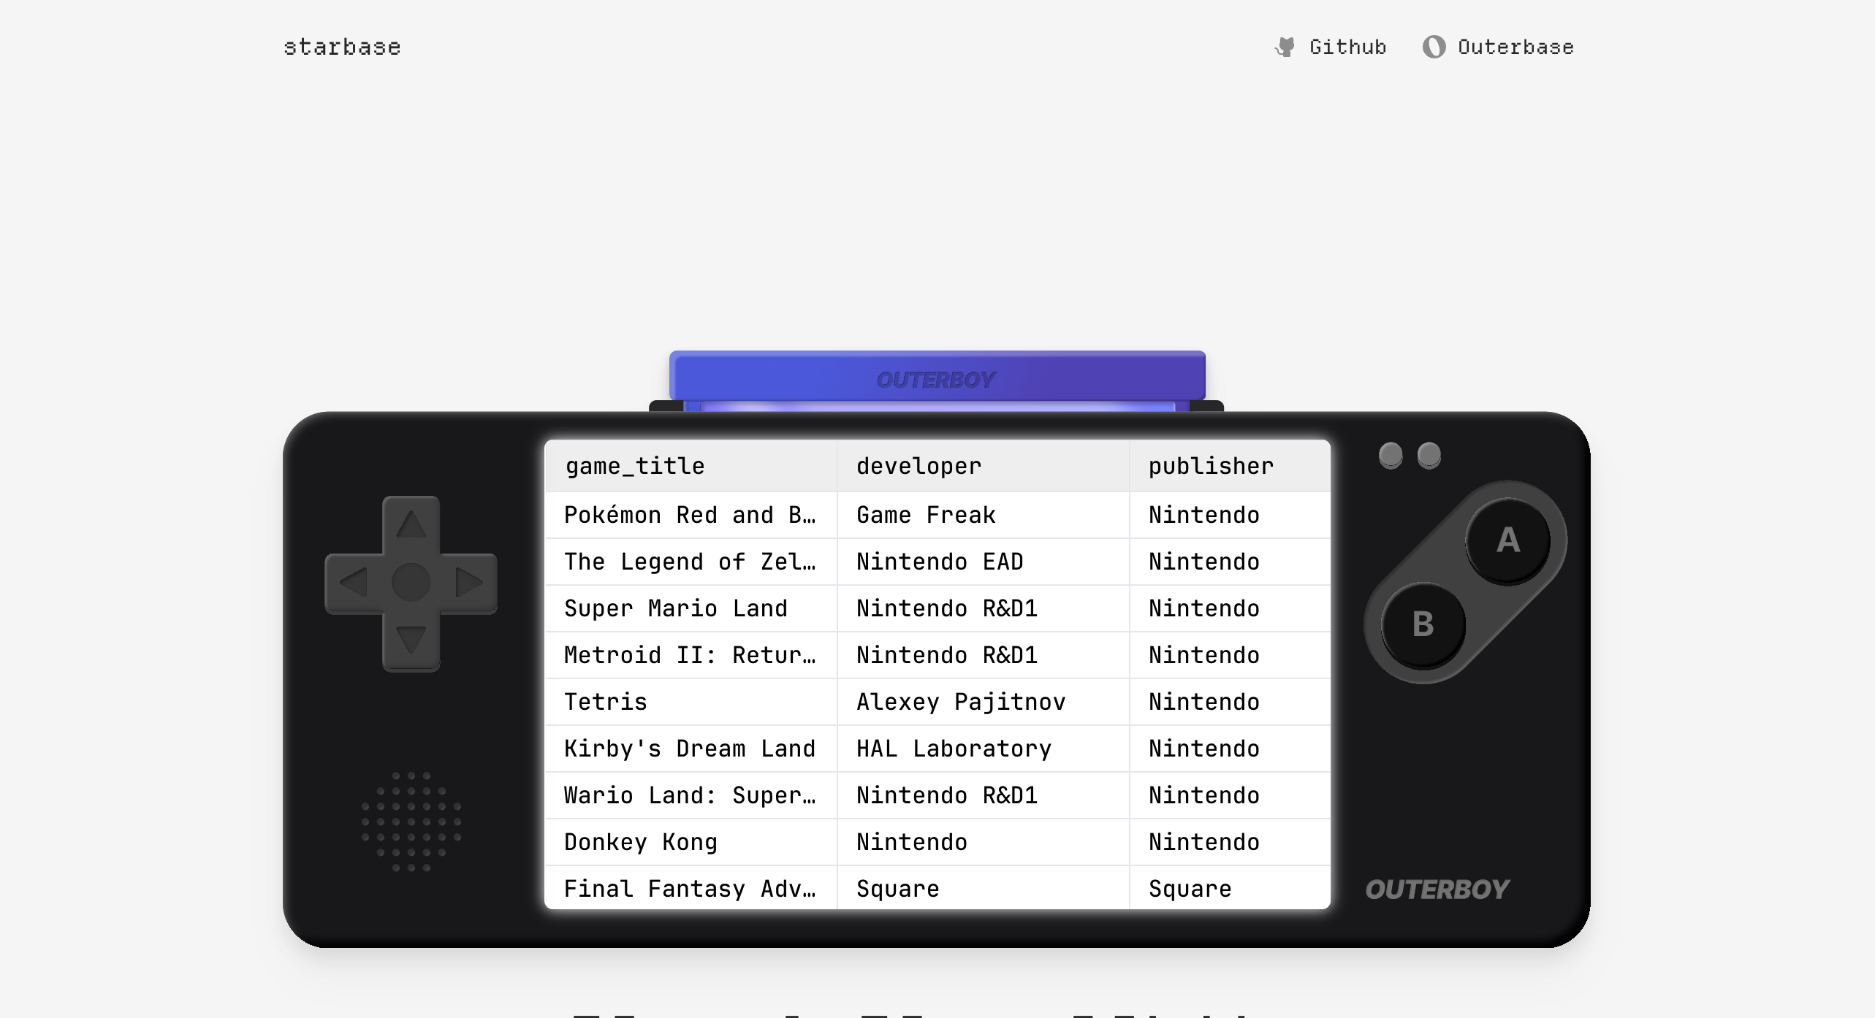Select the Nintendo EAD cell
1875x1018 pixels.
point(983,562)
